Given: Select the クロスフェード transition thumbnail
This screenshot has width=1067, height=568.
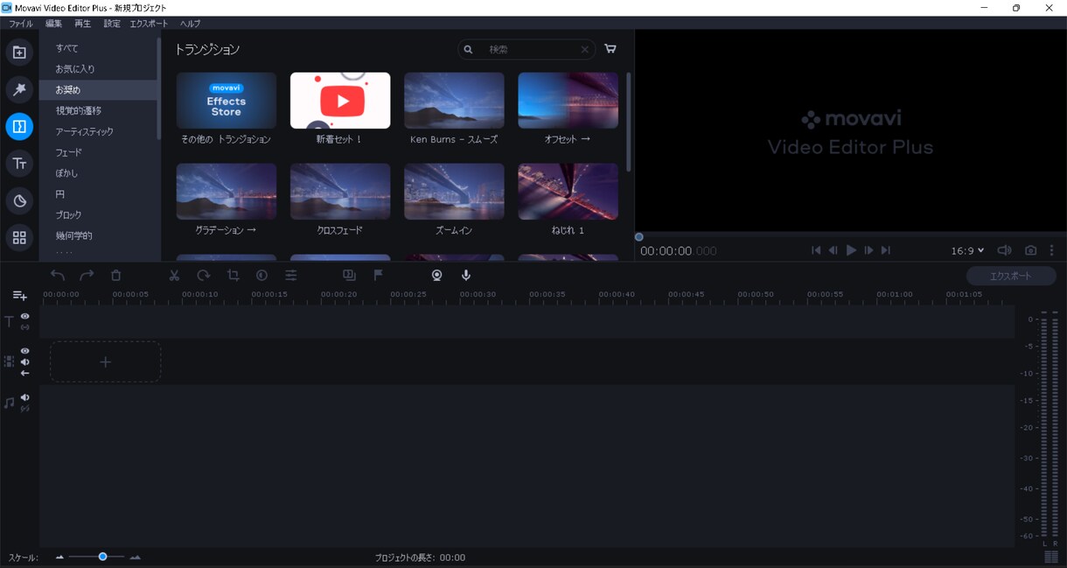Looking at the screenshot, I should coord(340,192).
